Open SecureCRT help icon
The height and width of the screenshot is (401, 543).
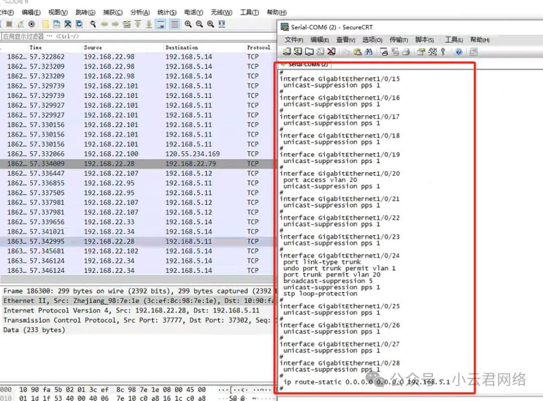(x=459, y=52)
